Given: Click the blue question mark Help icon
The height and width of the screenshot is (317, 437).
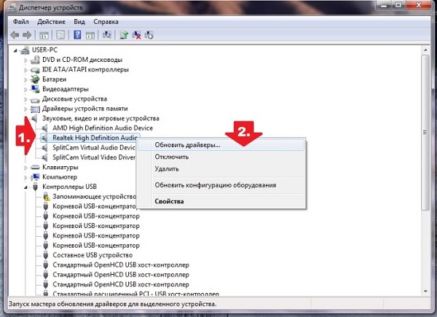Looking at the screenshot, I should click(77, 34).
